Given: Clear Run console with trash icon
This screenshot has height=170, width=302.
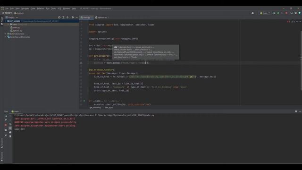Looking at the screenshot, I should [x=10, y=136].
